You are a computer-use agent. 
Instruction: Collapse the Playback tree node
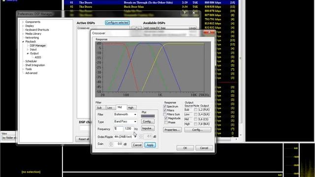click(x=23, y=41)
